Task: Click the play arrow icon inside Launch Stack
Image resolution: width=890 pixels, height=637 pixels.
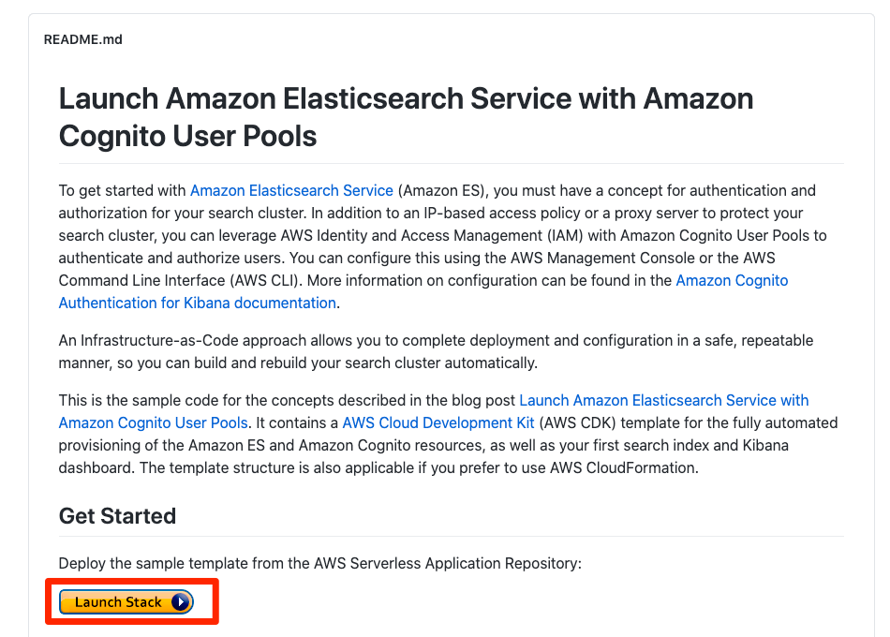Action: [181, 601]
